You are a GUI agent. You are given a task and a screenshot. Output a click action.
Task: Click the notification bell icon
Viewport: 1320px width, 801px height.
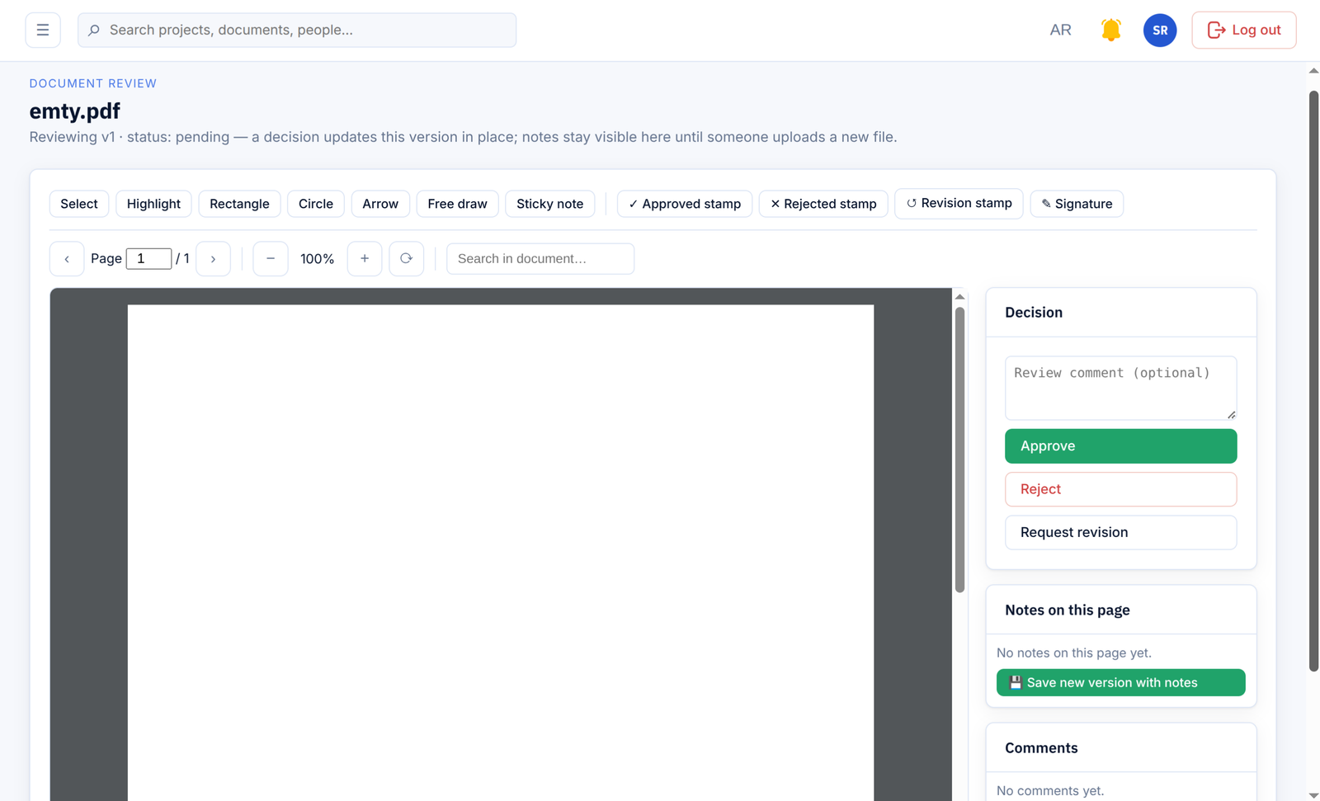(1110, 31)
